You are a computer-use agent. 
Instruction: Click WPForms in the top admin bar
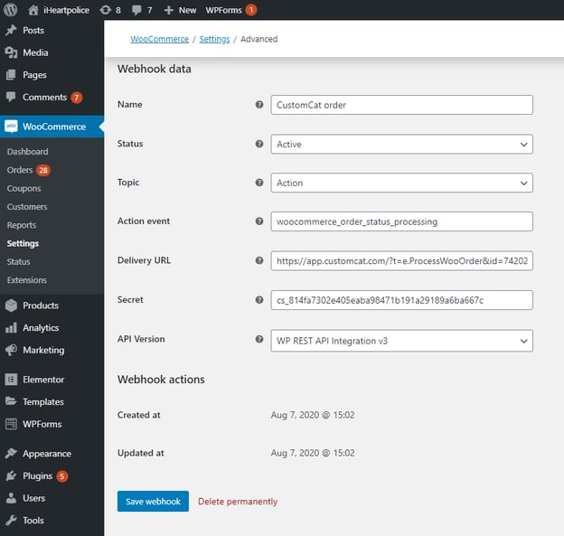pos(224,10)
